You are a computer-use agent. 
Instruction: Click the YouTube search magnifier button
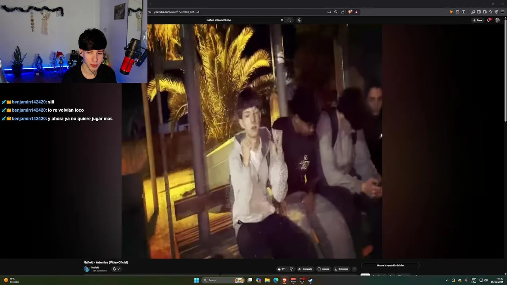pos(289,20)
